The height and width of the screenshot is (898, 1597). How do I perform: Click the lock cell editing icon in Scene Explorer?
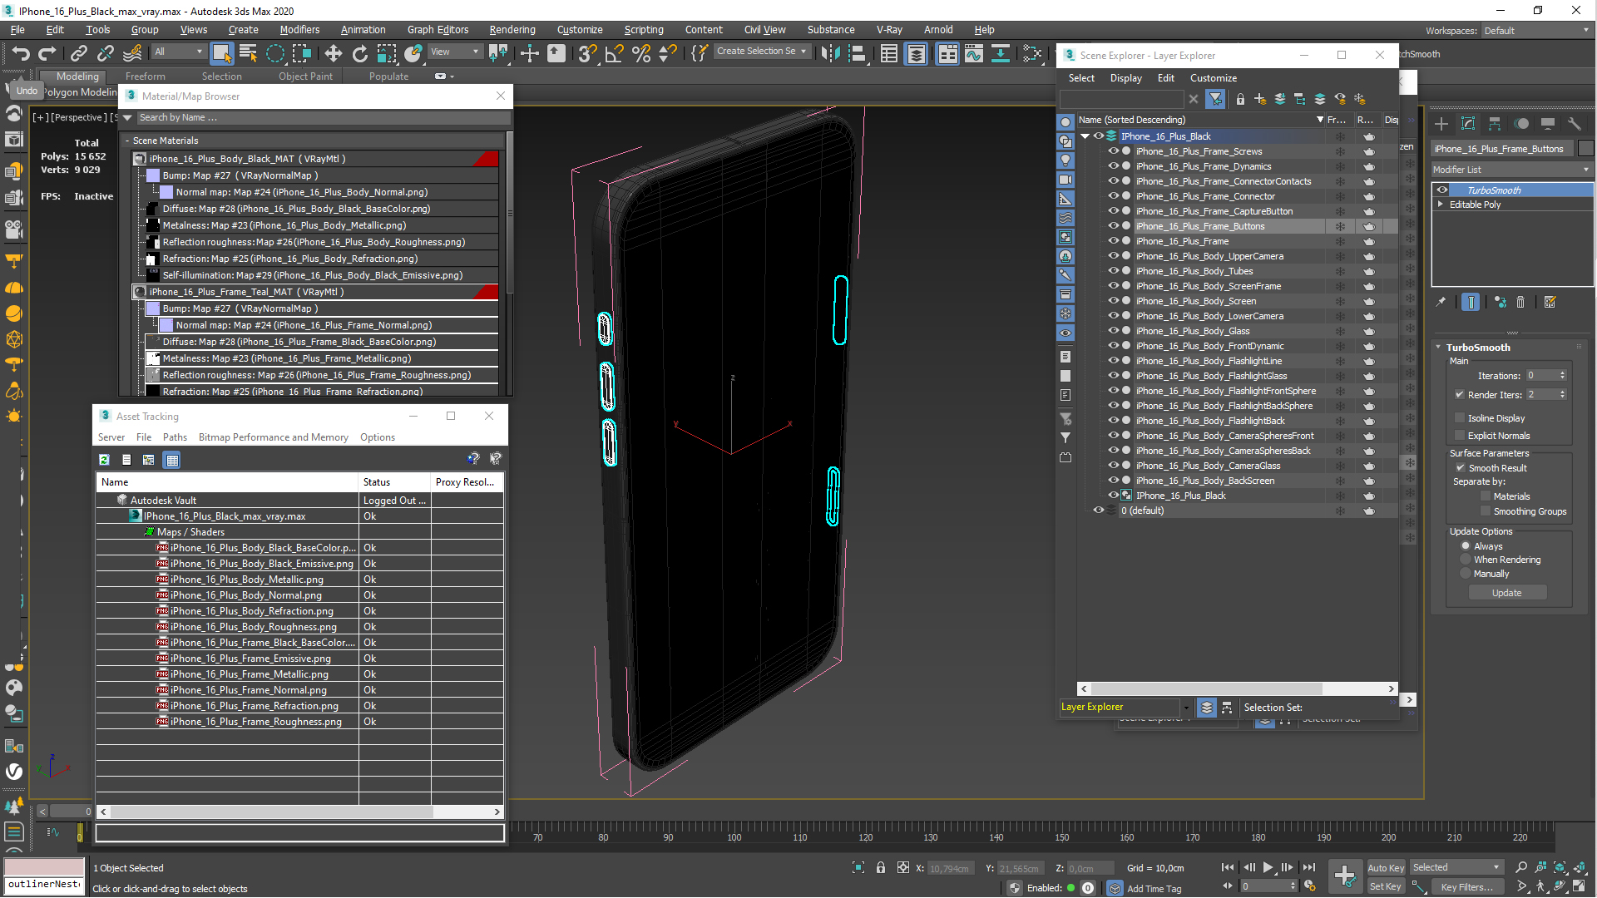pos(1240,99)
